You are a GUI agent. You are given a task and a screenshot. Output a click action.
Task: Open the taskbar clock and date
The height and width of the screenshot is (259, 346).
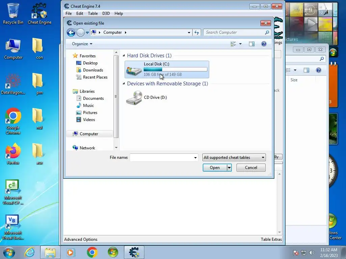click(329, 253)
